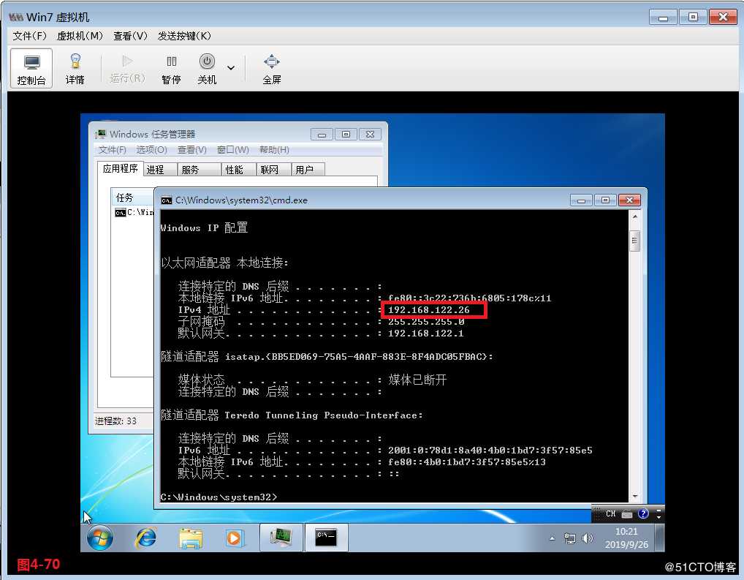Select the 应用程序 tab in Task Manager
This screenshot has width=744, height=580.
click(121, 169)
